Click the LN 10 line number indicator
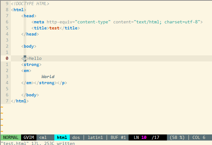Screen dimensions: 212x145 pos(140,137)
